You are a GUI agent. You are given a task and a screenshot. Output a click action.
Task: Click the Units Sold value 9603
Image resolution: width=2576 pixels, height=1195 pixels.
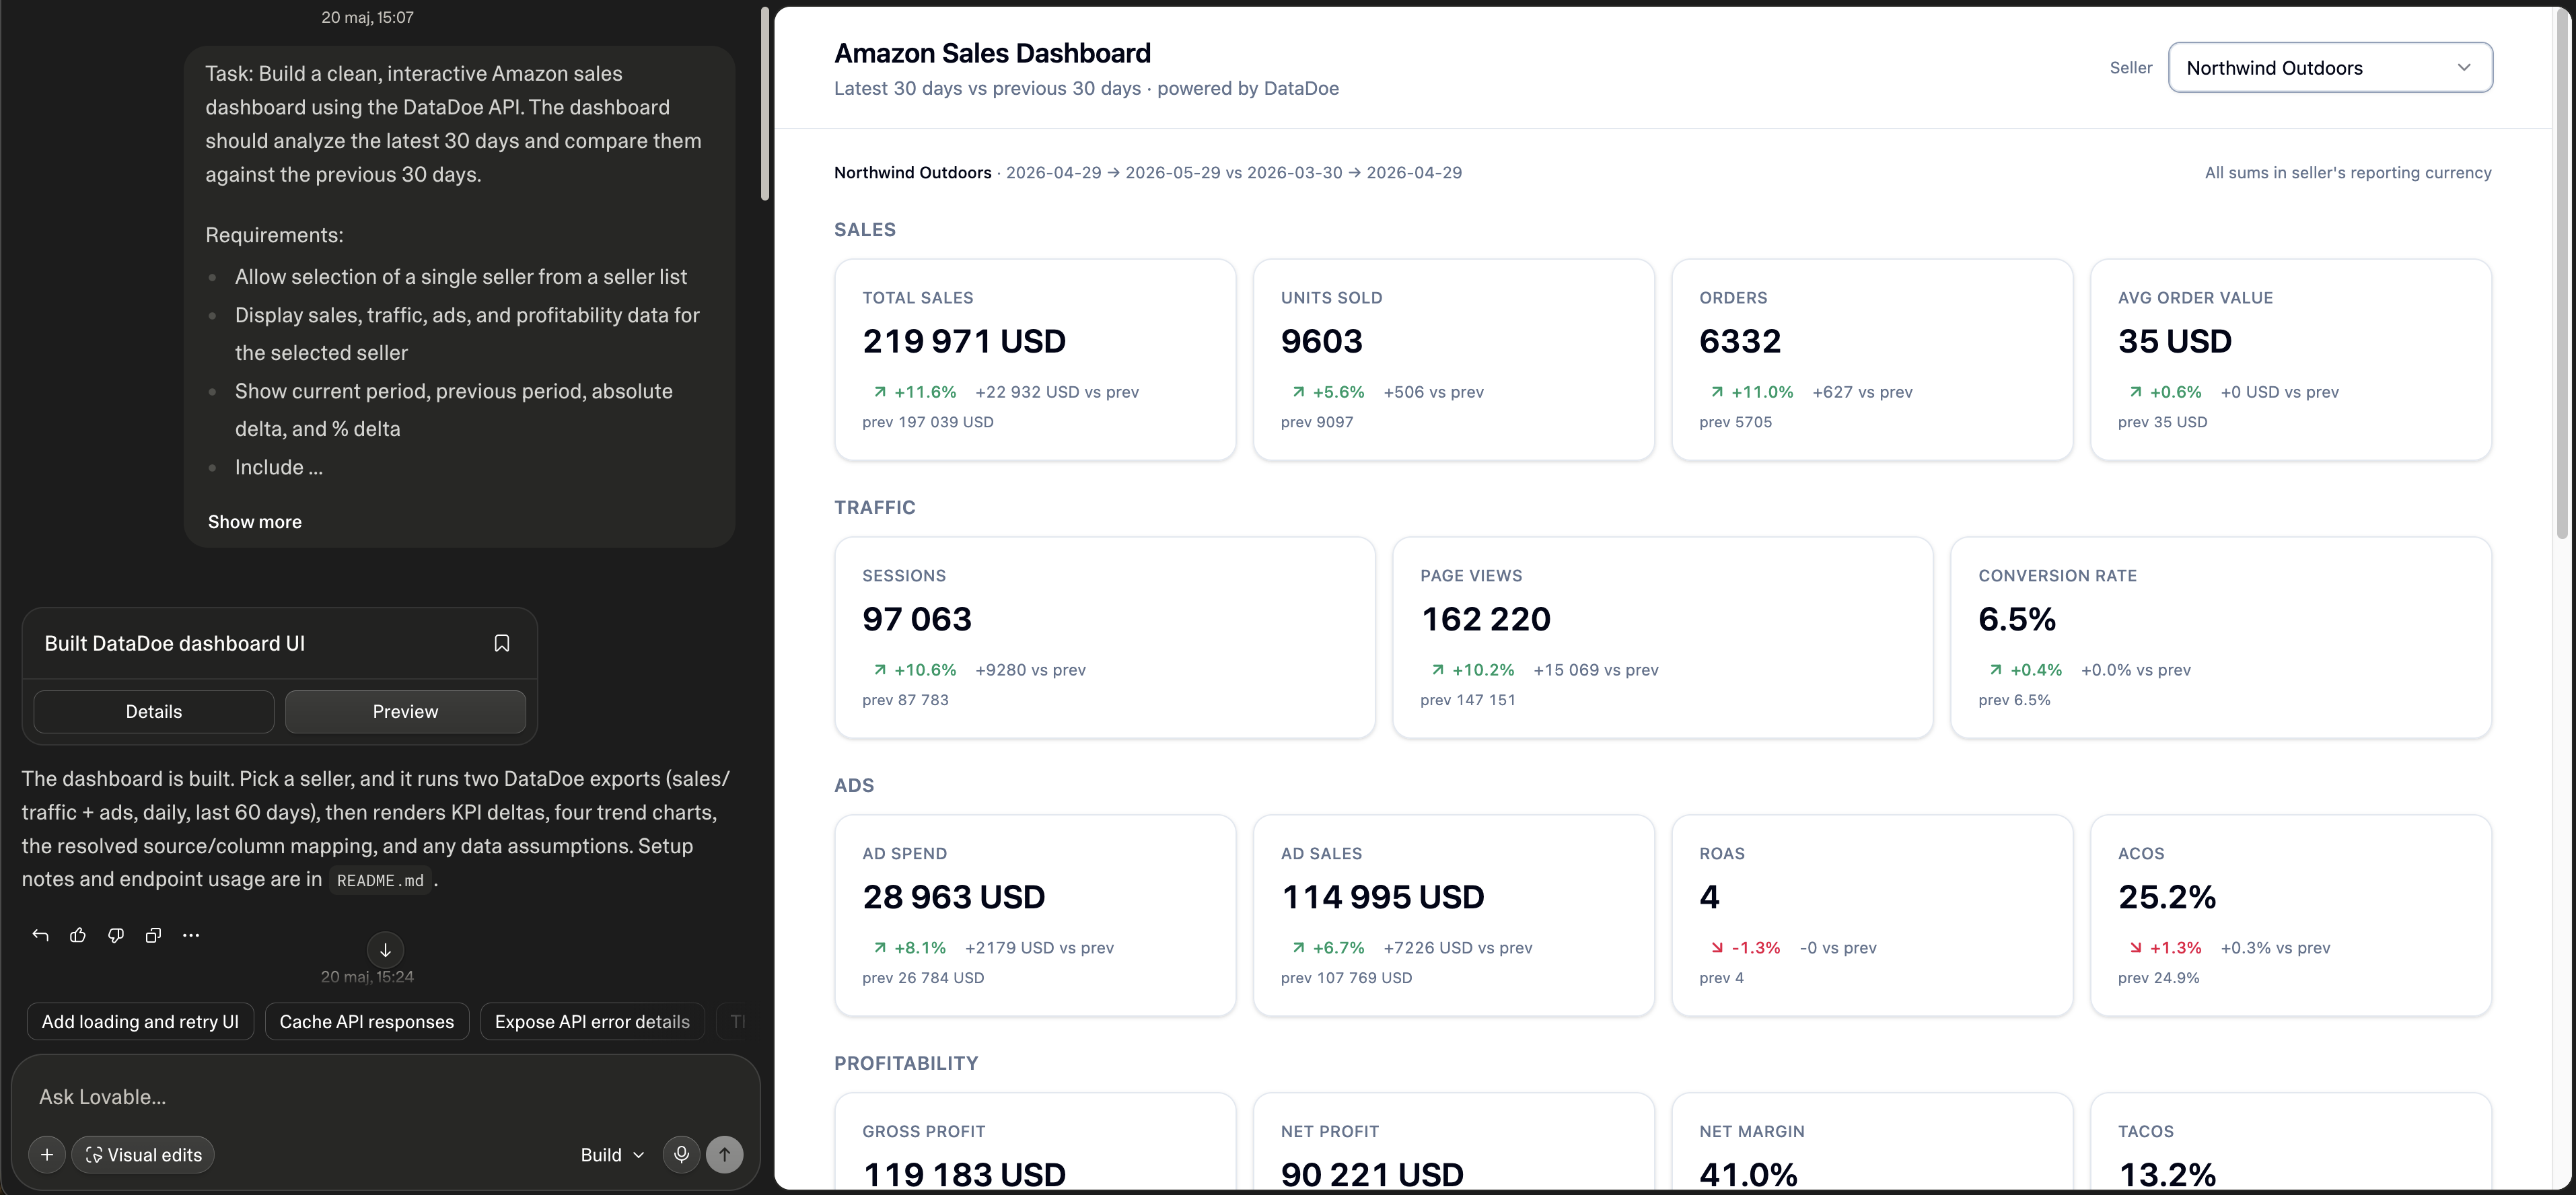[x=1321, y=341]
